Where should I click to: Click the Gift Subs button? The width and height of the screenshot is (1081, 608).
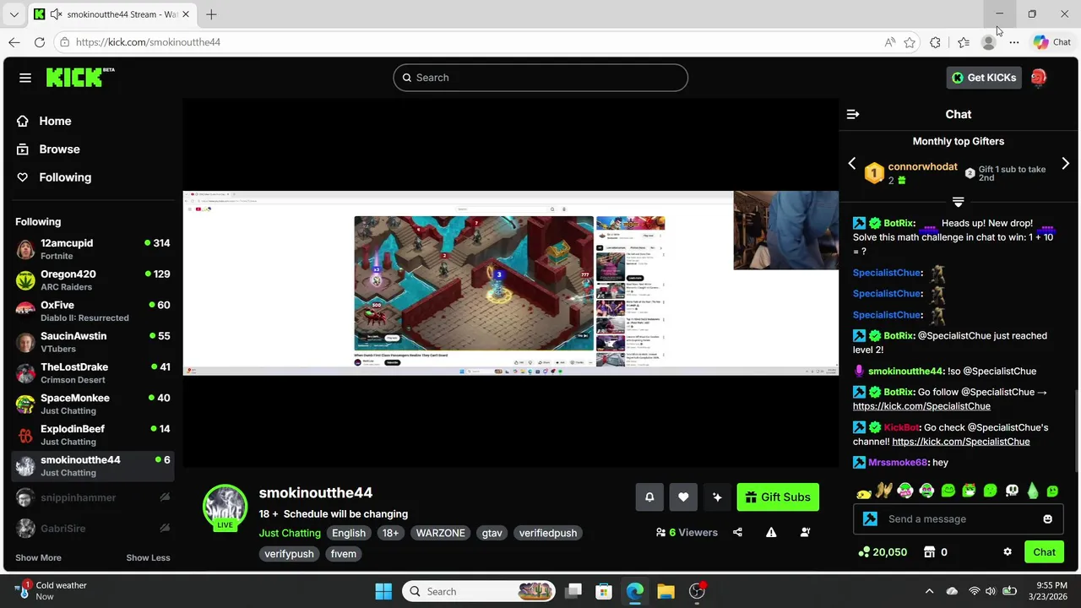tap(778, 497)
